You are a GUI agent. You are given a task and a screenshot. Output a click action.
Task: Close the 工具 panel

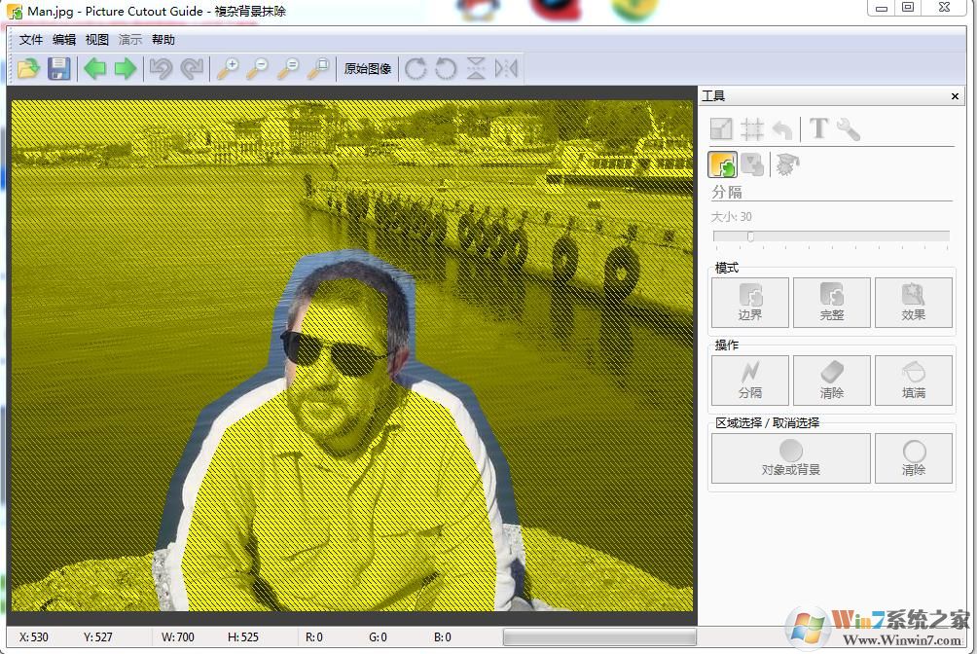[955, 96]
